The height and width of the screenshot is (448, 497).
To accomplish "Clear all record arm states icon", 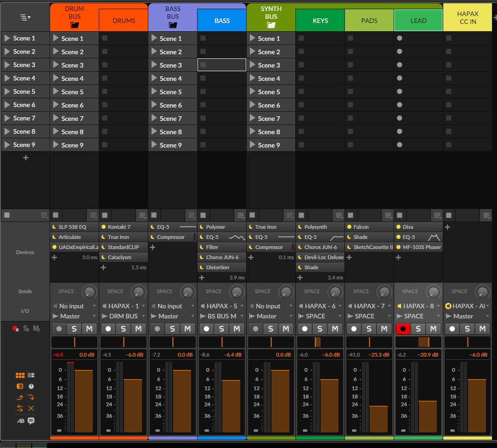I will (x=16, y=329).
